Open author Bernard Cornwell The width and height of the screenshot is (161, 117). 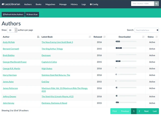[x=11, y=49]
